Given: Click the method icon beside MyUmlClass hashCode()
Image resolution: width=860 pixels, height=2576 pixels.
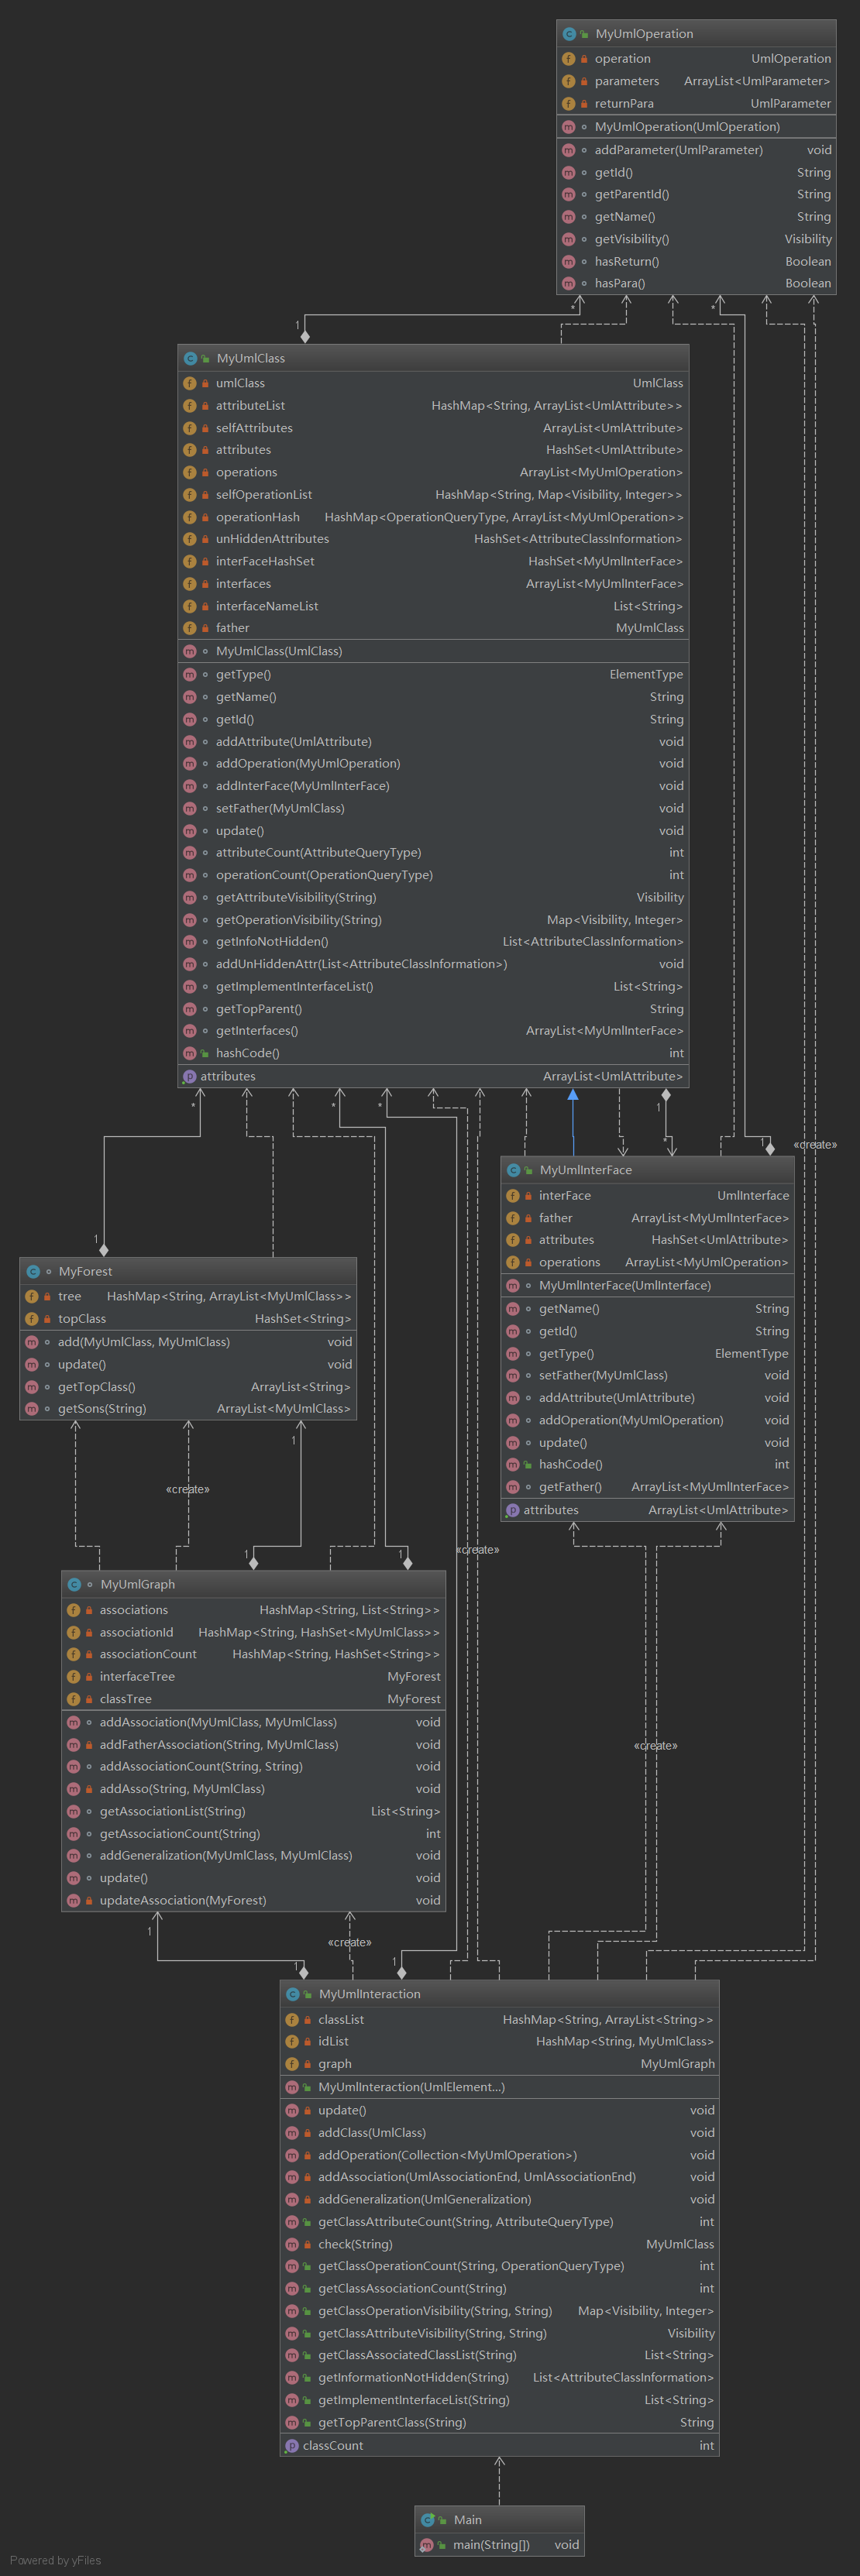Looking at the screenshot, I should (190, 1053).
